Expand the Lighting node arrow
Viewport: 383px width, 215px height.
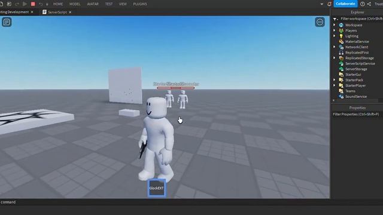pos(334,36)
